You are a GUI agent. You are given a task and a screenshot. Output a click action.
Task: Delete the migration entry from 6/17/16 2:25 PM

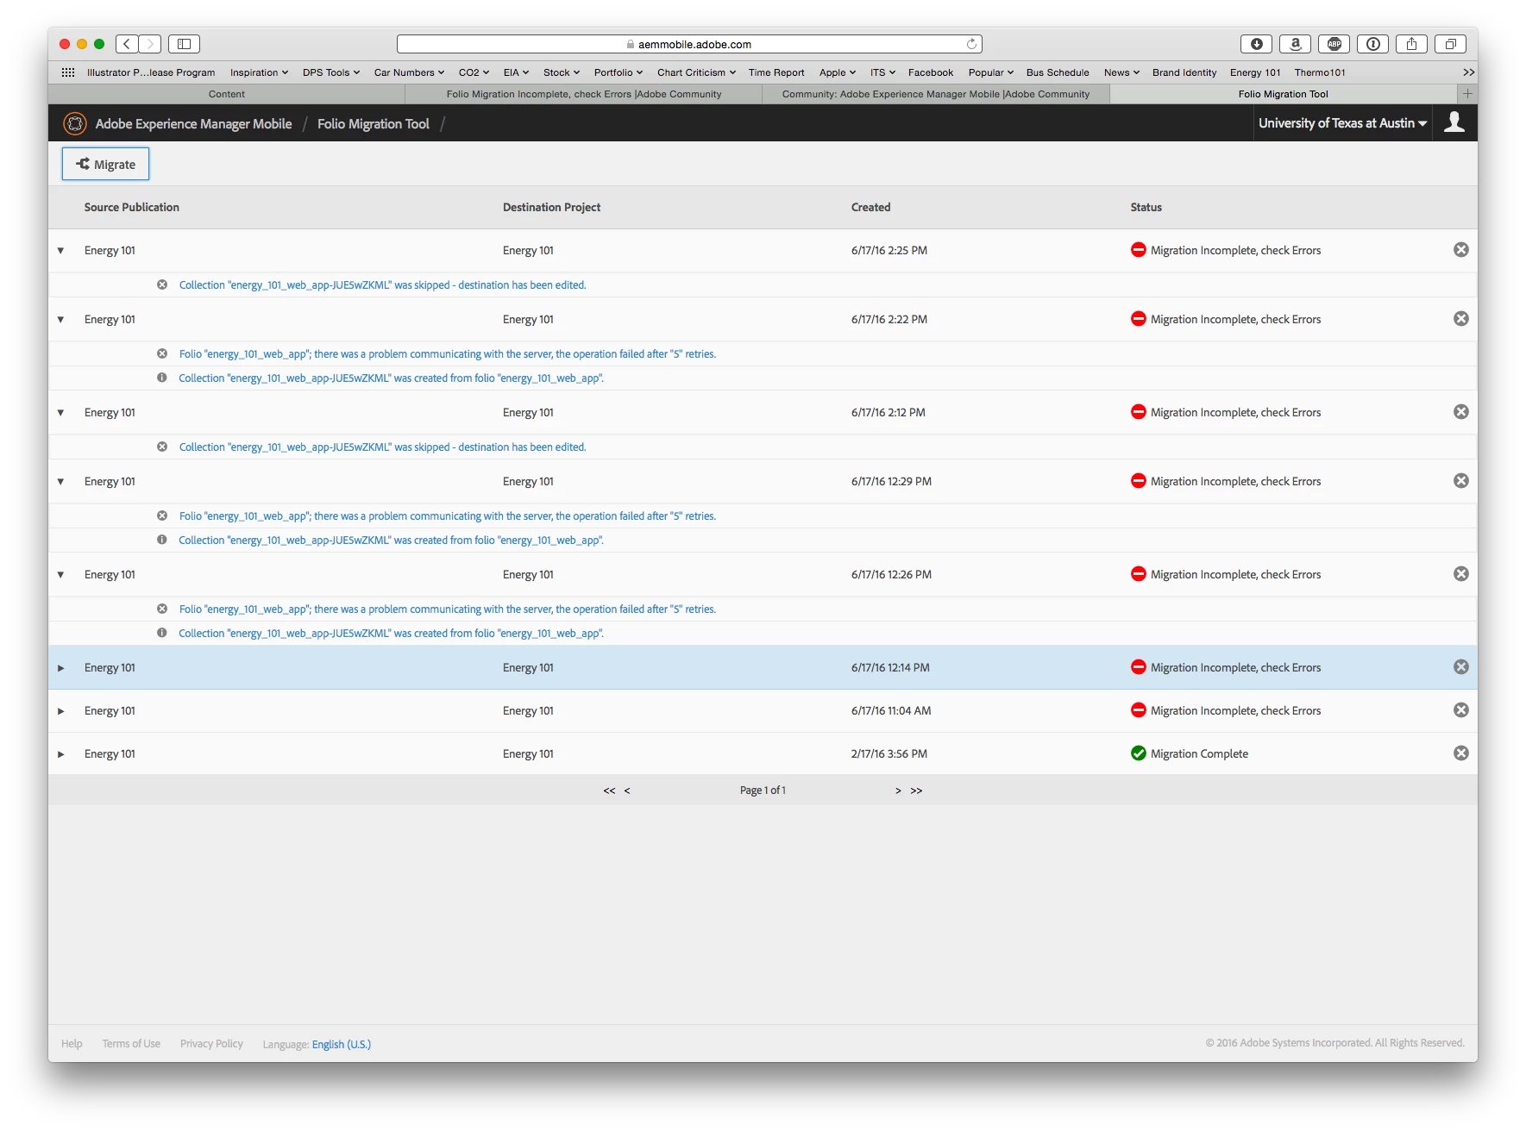tap(1460, 250)
